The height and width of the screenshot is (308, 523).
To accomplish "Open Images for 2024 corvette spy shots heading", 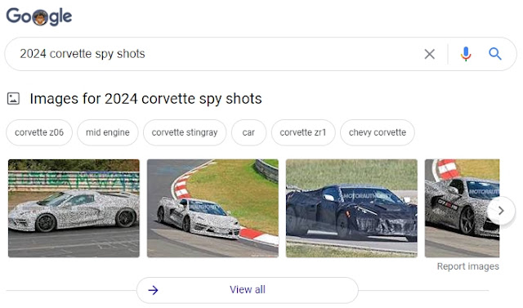I will (x=145, y=99).
